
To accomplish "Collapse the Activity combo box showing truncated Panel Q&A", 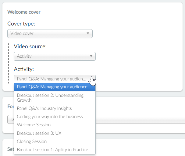I will coord(52,79).
